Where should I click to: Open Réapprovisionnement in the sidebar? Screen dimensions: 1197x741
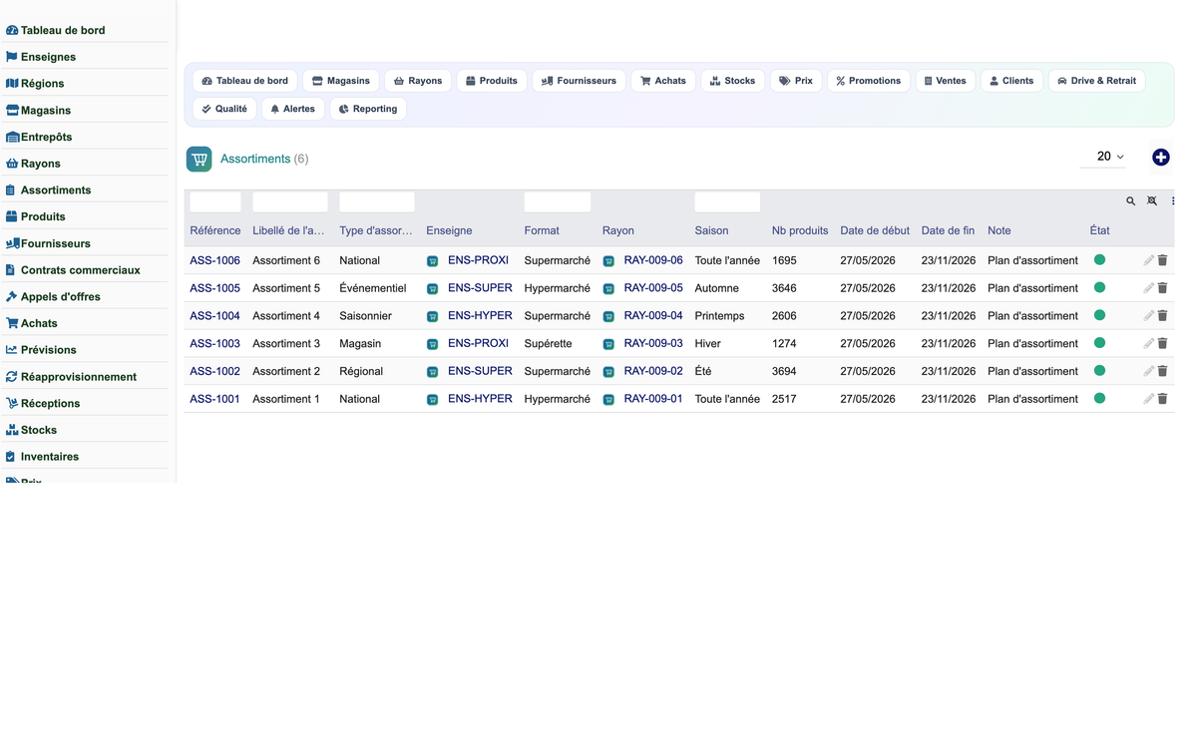(x=79, y=377)
